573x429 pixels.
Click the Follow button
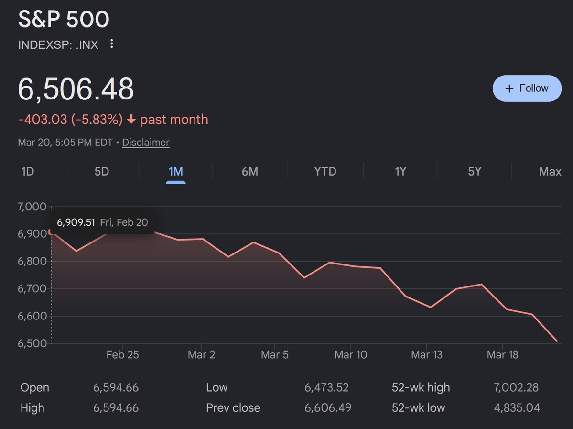click(527, 88)
